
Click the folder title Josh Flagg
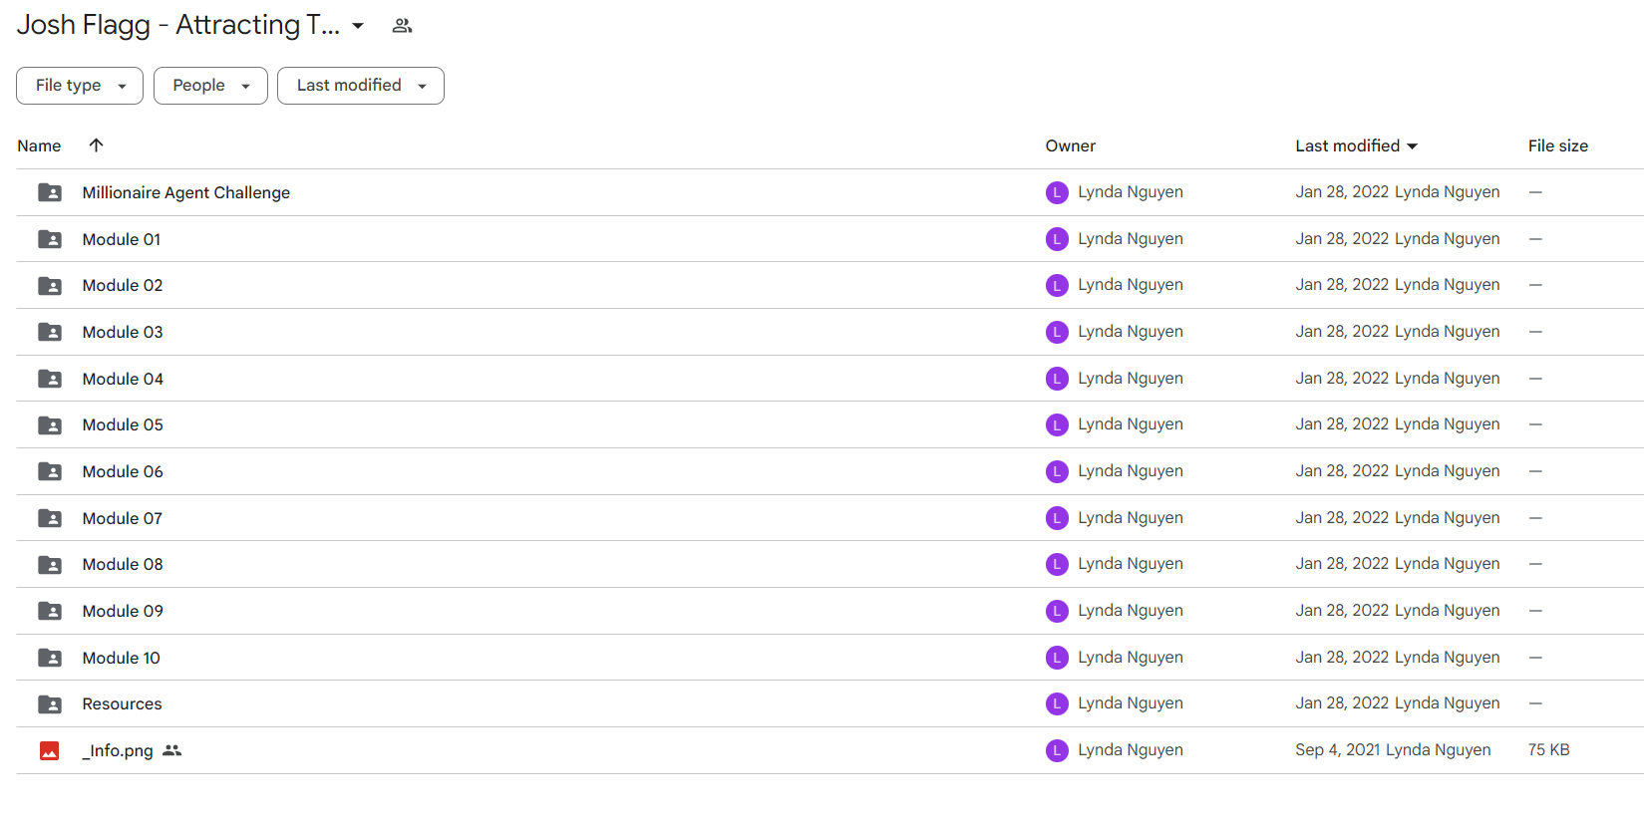[178, 25]
